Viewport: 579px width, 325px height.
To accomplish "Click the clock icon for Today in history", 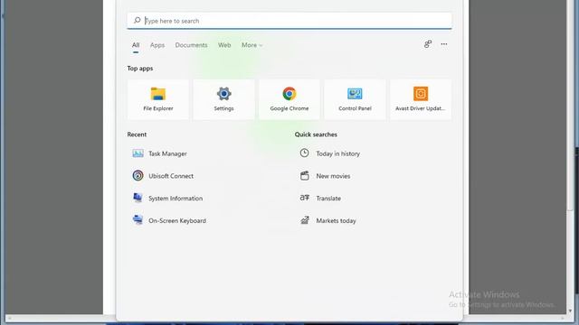I will [x=304, y=153].
